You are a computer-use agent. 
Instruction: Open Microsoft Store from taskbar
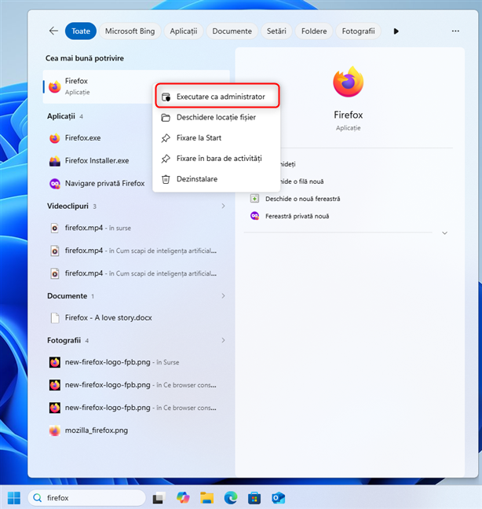tap(254, 498)
